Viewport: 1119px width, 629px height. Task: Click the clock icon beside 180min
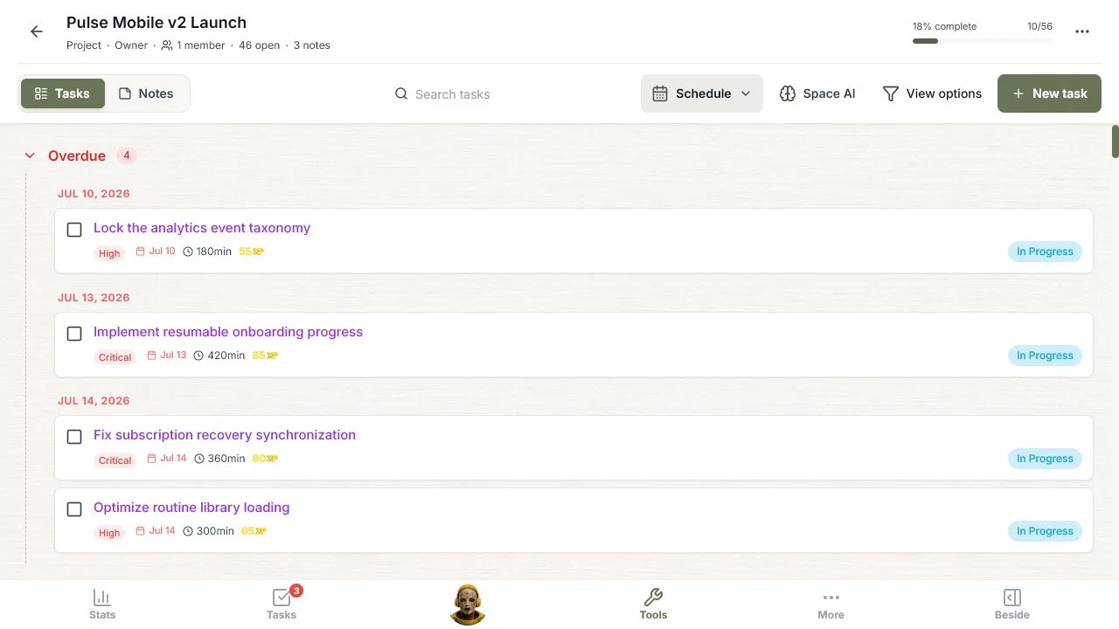(x=188, y=252)
